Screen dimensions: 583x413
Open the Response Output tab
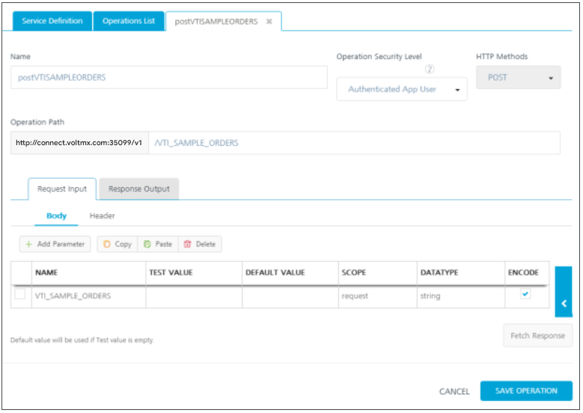tap(139, 189)
